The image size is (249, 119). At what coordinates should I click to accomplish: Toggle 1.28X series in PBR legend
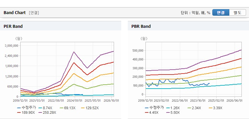(x=173, y=108)
